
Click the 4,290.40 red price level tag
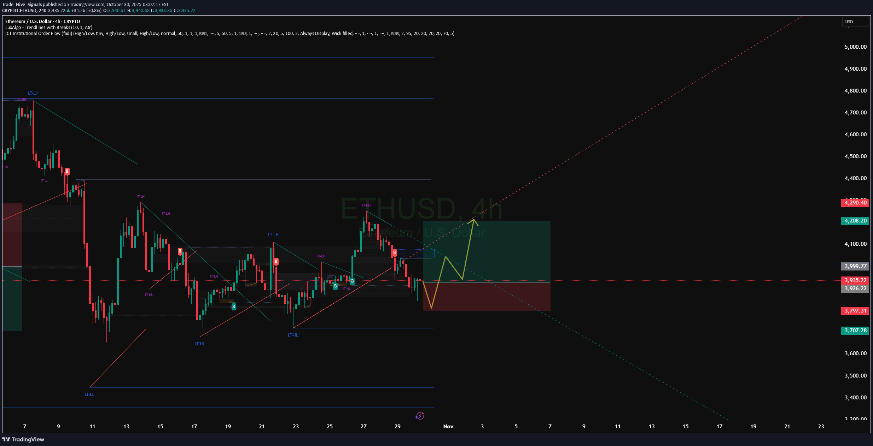(x=855, y=203)
